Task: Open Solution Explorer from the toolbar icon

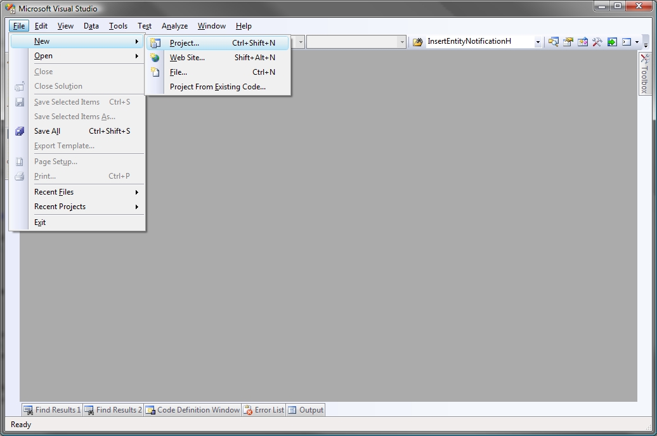Action: point(553,42)
